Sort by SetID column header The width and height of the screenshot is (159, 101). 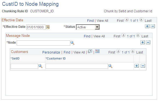click(x=15, y=58)
